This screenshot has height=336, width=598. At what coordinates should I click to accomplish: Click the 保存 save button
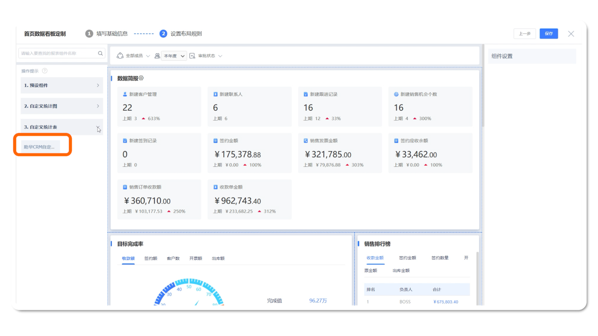coord(548,33)
